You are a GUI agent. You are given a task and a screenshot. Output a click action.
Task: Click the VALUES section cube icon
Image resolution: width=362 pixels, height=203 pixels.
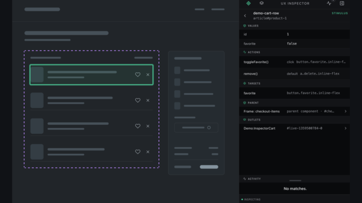(245, 26)
